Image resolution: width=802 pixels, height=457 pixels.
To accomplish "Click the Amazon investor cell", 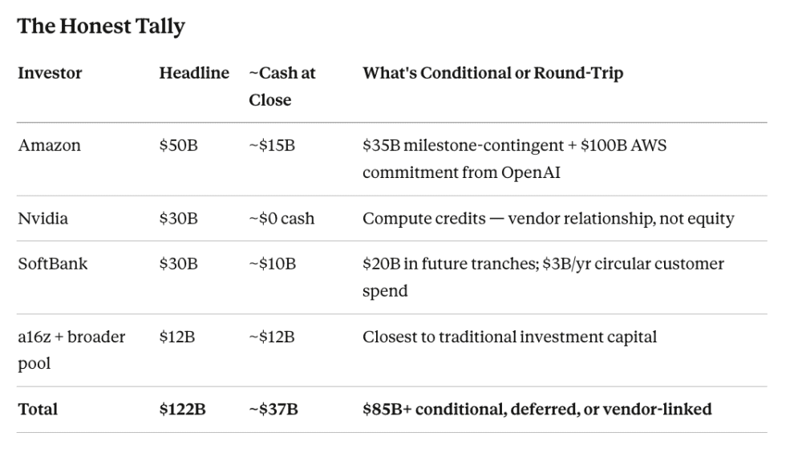I will (49, 146).
